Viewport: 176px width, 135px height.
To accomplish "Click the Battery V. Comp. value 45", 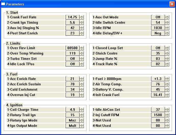I will coord(158,90).
